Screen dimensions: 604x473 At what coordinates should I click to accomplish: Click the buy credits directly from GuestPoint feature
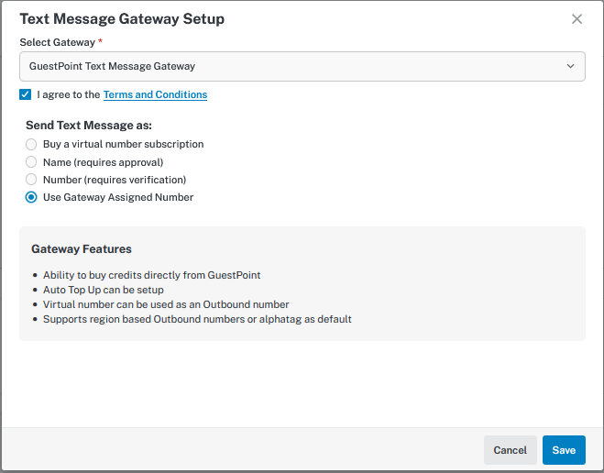pyautogui.click(x=151, y=275)
